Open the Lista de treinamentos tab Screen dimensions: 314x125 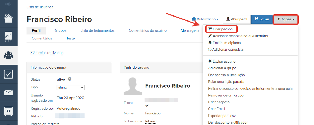click(x=97, y=30)
